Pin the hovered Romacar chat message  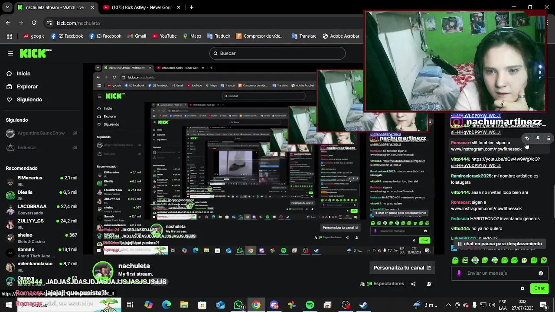[538, 139]
